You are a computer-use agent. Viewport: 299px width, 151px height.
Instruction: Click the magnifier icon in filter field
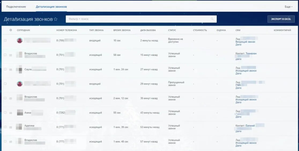tap(212, 19)
